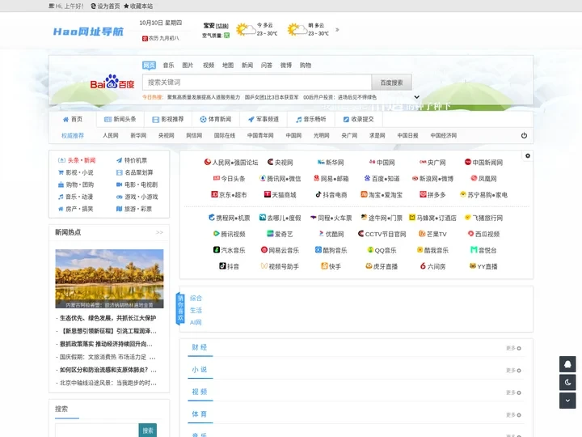This screenshot has height=437, width=582.
Task: Open 中国经济网 in 权威推荐 row
Action: point(444,136)
